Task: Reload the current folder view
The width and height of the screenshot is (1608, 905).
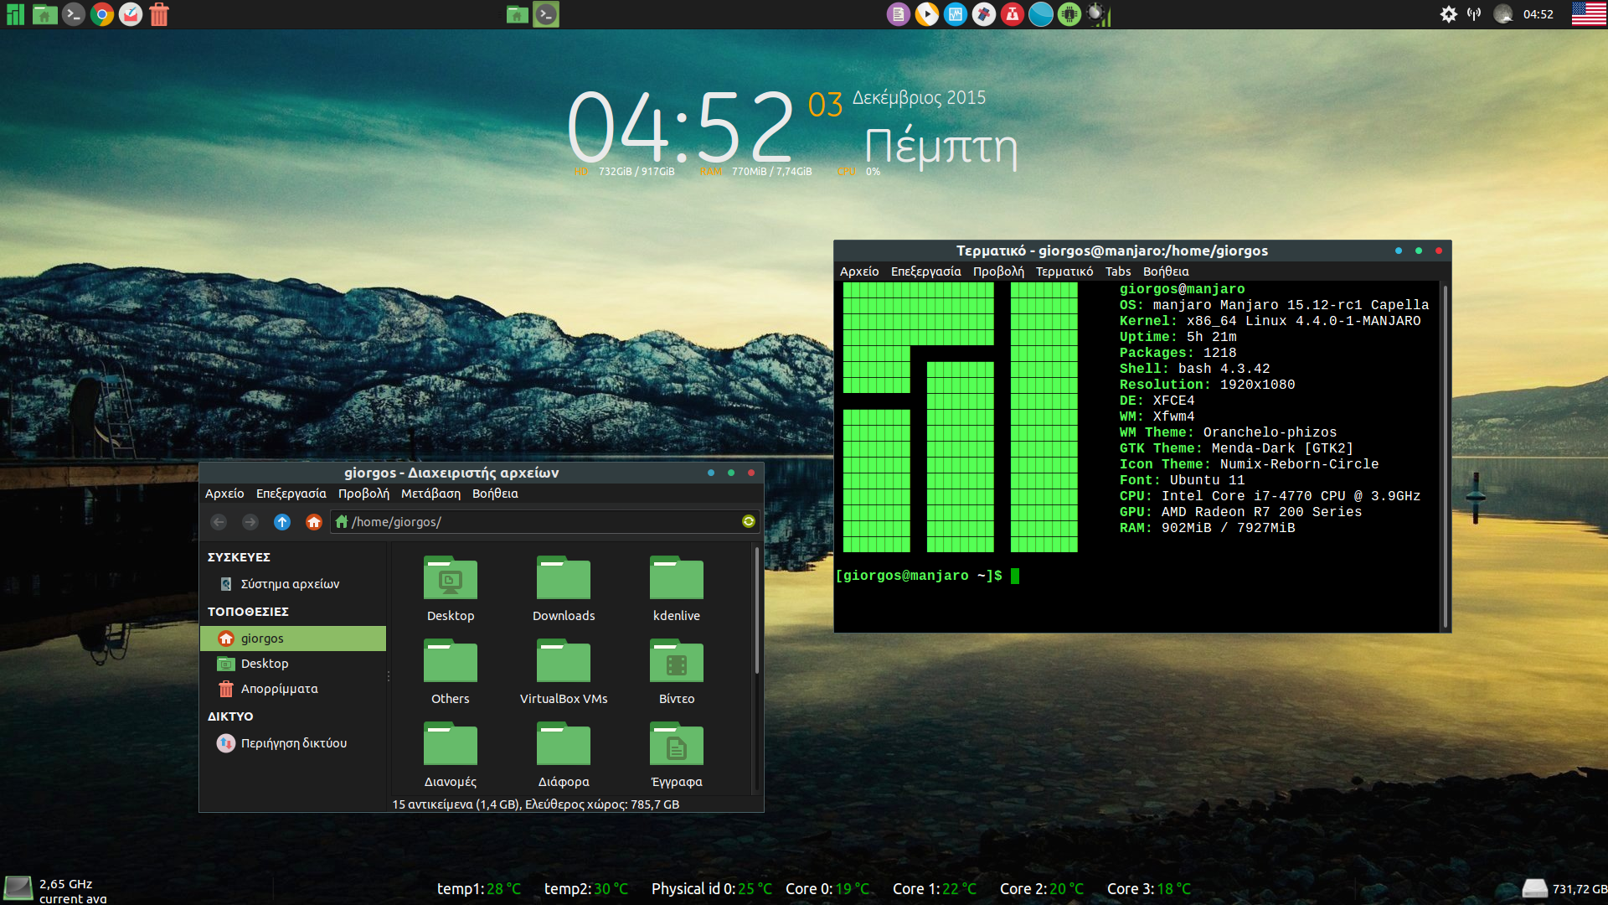Action: tap(749, 521)
